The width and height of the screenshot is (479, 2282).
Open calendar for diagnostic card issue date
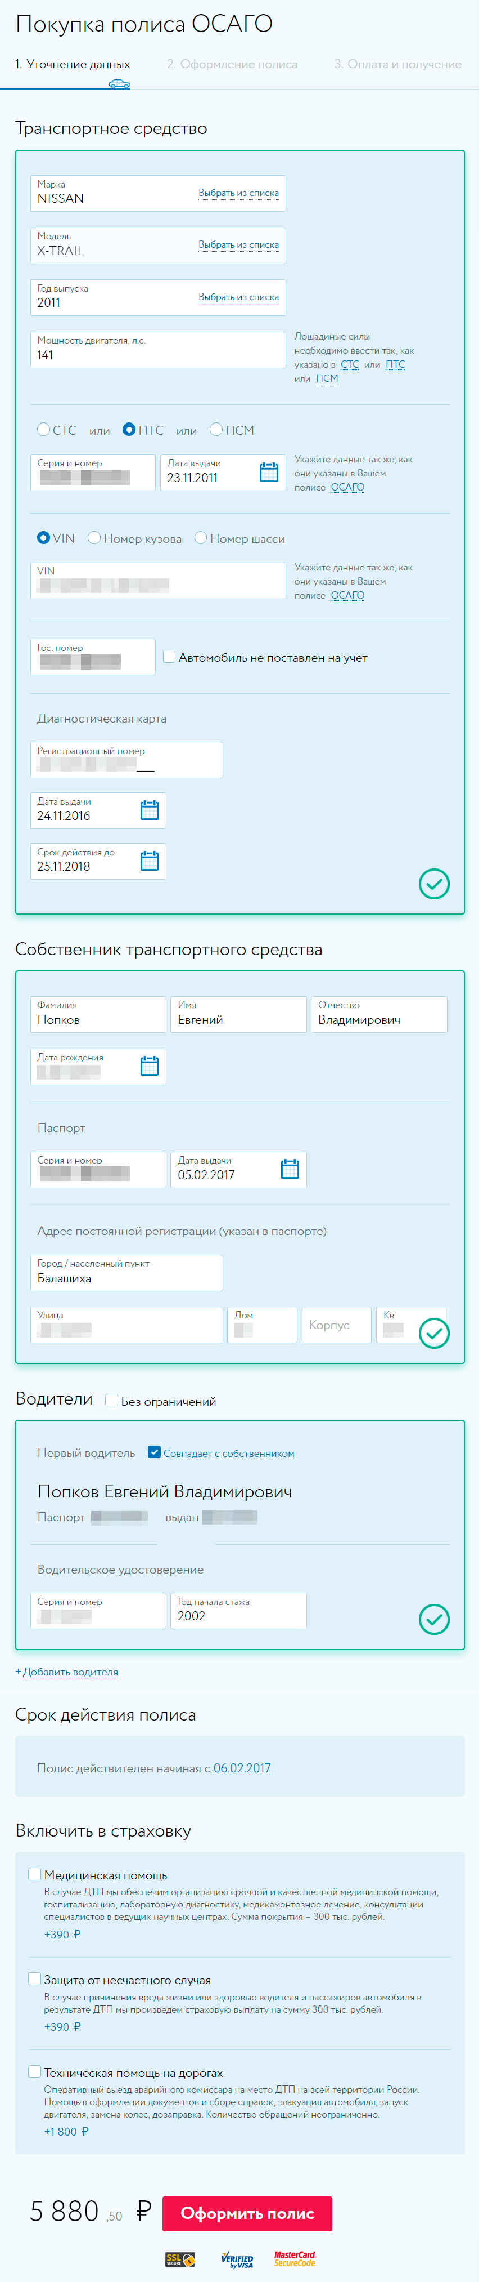coord(150,810)
